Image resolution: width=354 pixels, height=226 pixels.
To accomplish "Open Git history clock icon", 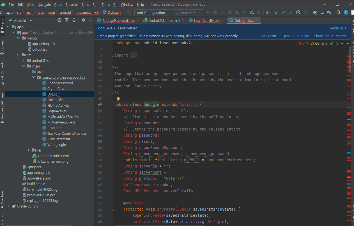I will 298,12.
